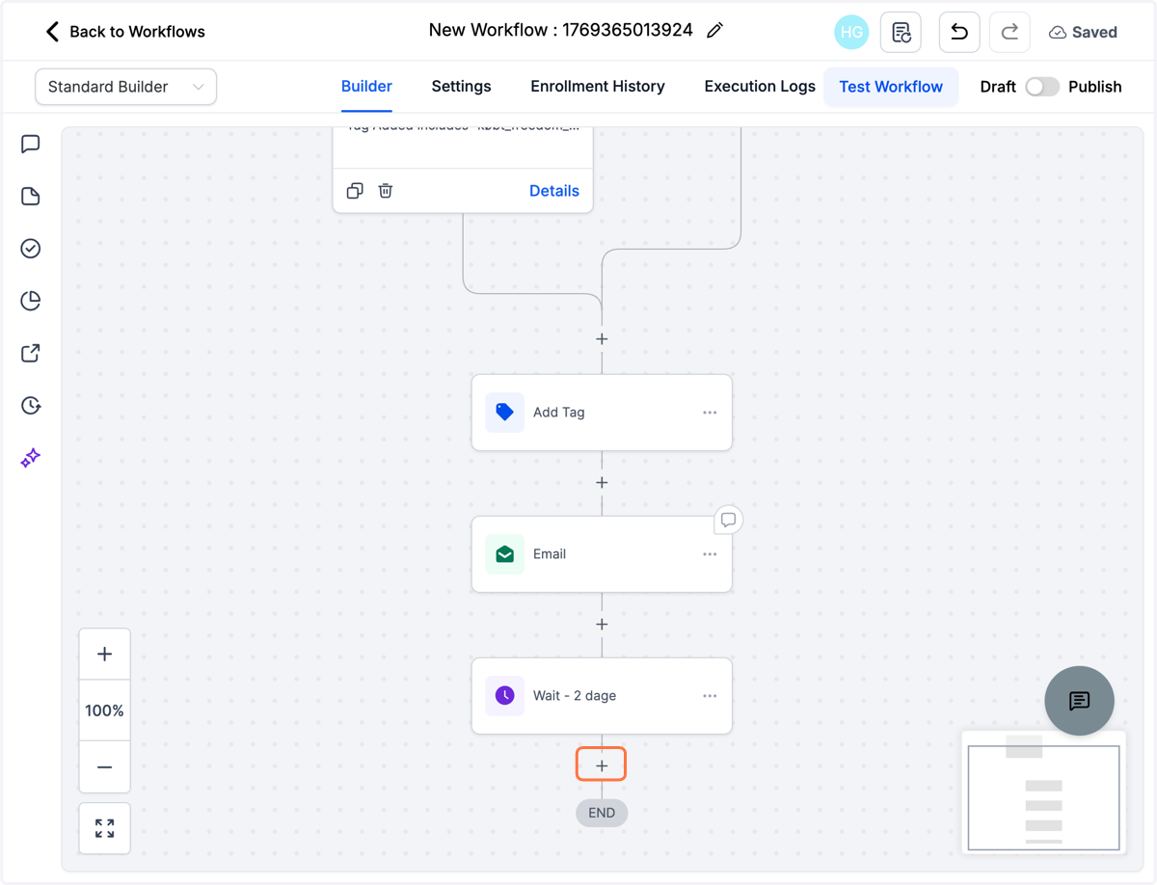Open version history notes icon
Viewport: 1157px width, 885px height.
coord(901,32)
